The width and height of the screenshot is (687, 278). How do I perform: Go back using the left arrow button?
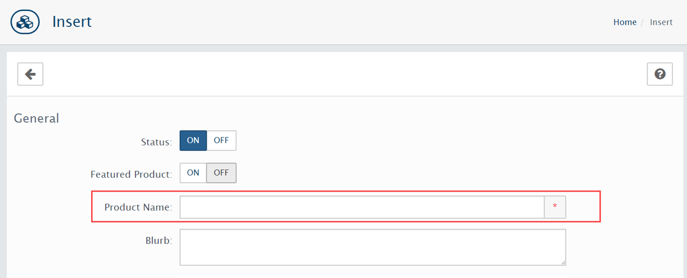(x=30, y=74)
